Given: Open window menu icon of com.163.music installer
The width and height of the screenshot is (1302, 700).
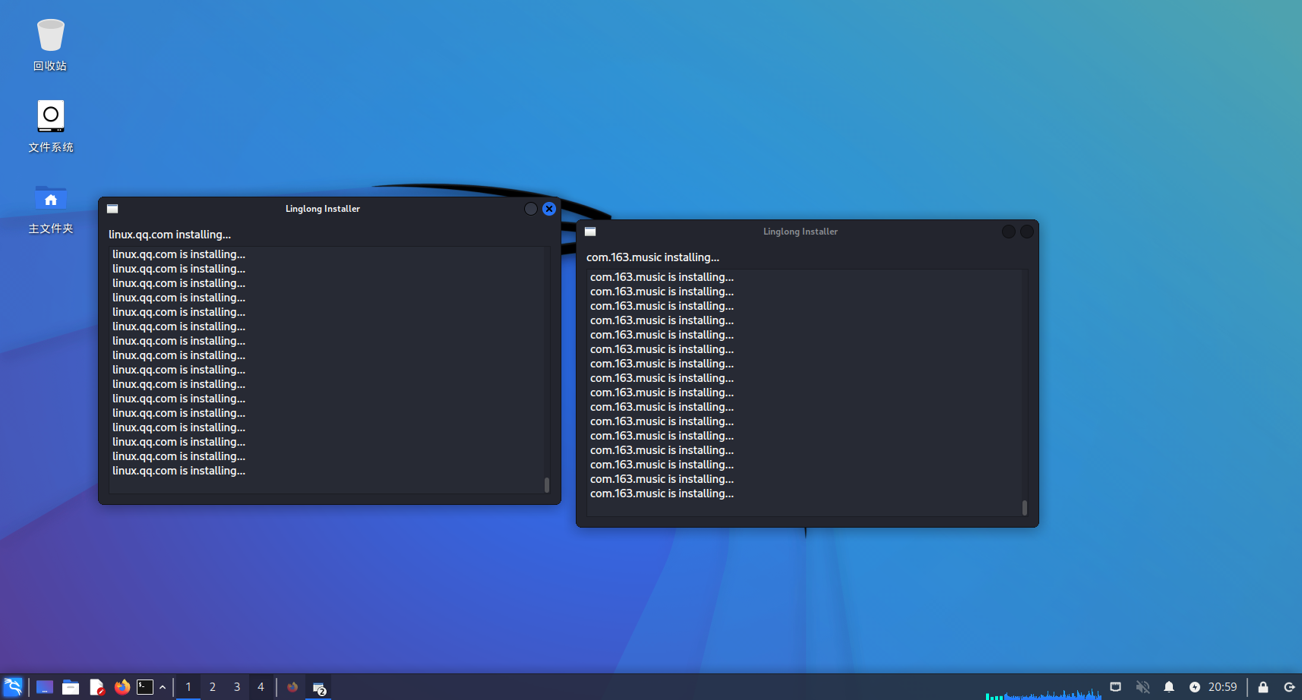Looking at the screenshot, I should pyautogui.click(x=590, y=232).
